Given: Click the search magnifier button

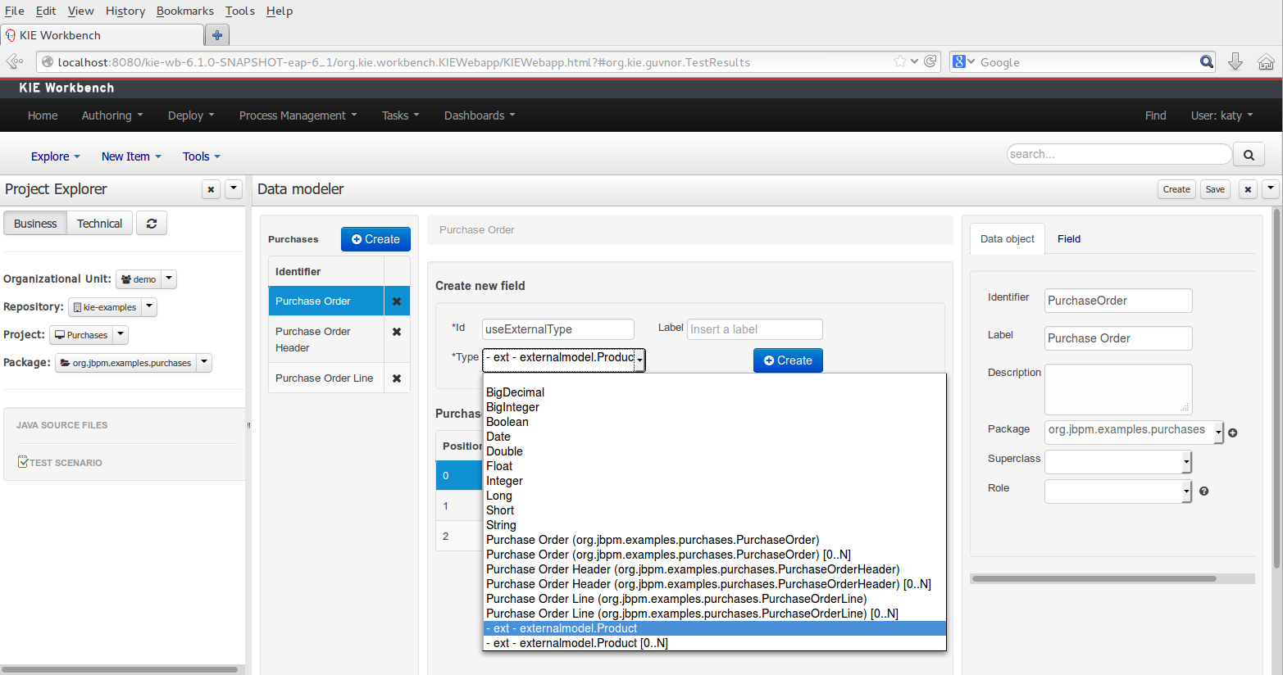Looking at the screenshot, I should [1249, 155].
